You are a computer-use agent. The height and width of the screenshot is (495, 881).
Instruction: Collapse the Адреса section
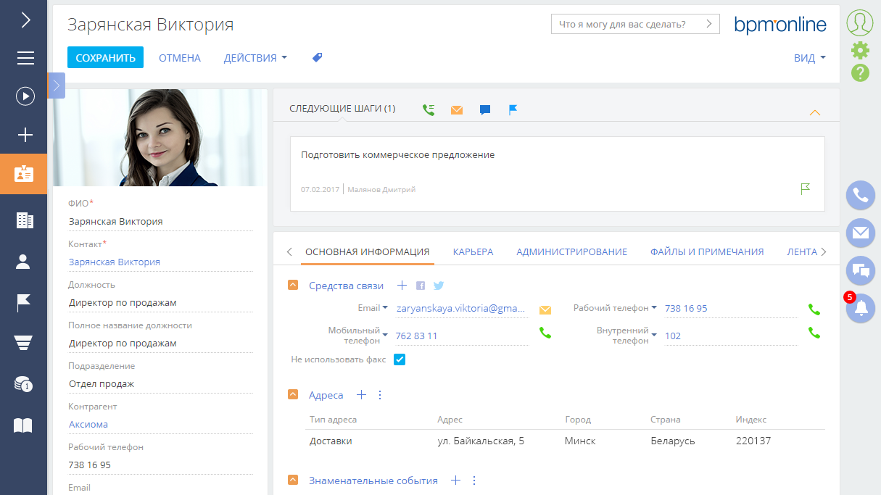293,394
